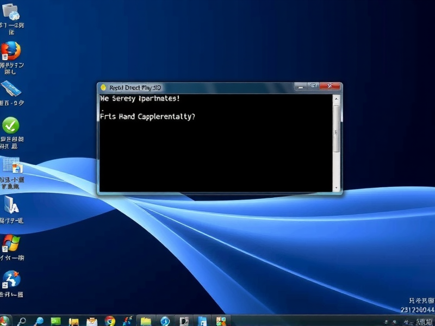
Task: Open the blue globe with star desktop icon
Action: (x=11, y=280)
